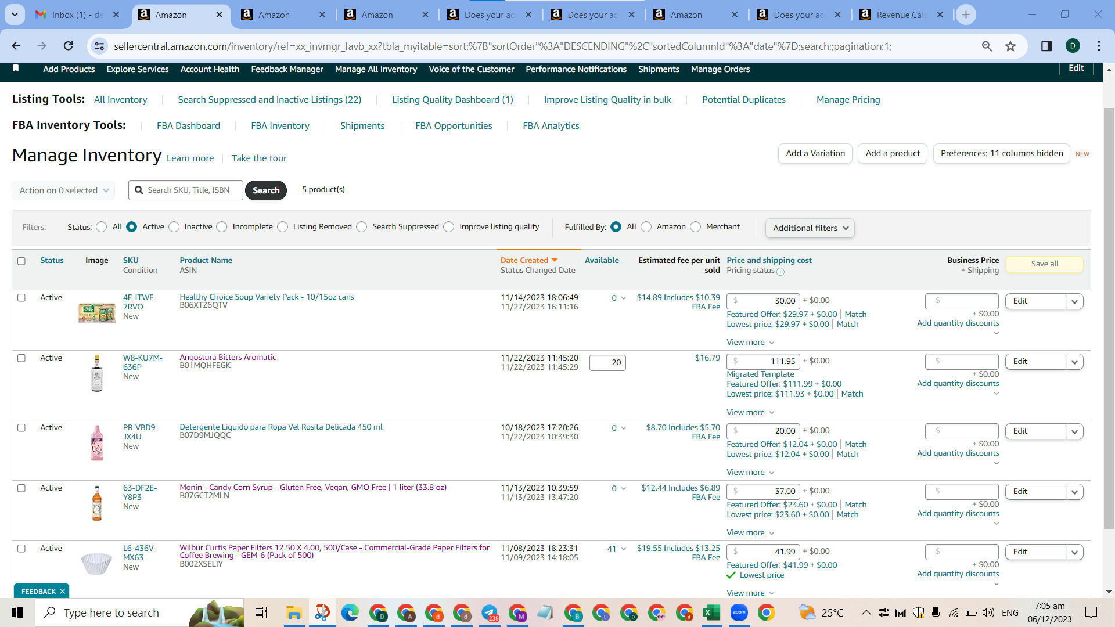Image resolution: width=1115 pixels, height=627 pixels.
Task: Open Preferences: 11 columns hidden
Action: (1002, 153)
